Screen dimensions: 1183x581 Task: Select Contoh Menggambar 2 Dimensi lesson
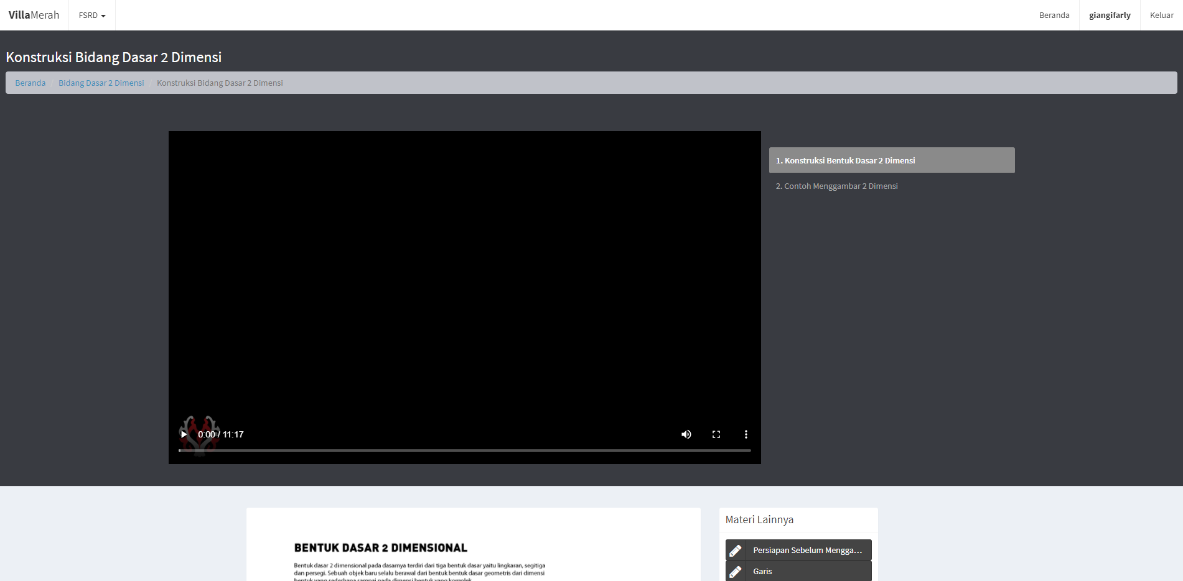pyautogui.click(x=892, y=186)
